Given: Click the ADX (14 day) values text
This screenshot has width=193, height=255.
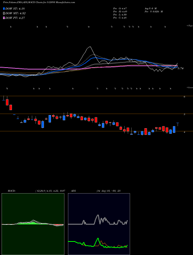Looking at the screenshot, I should [108, 191].
